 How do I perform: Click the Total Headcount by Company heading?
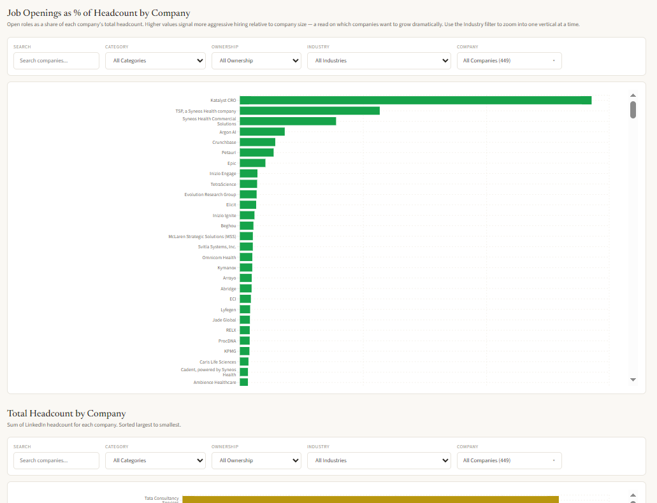click(66, 413)
